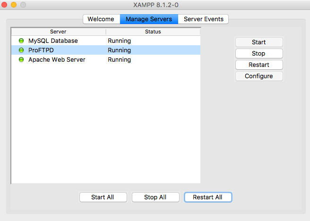Open Configure for selected server

click(x=259, y=76)
